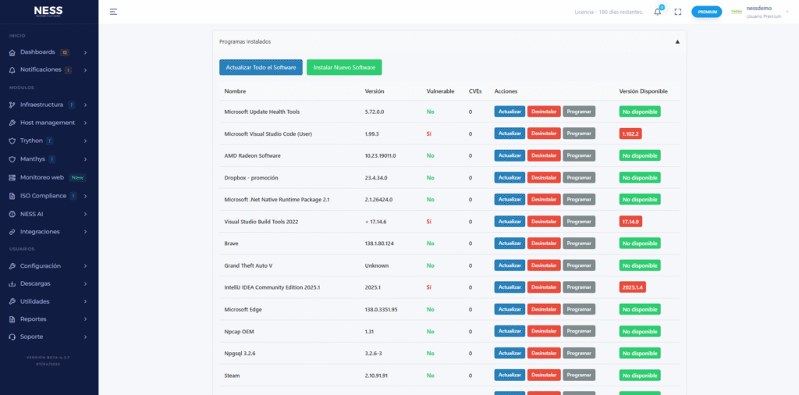Click Programar for IntelliJ IDEA Community Edition
The width and height of the screenshot is (799, 395).
(579, 287)
